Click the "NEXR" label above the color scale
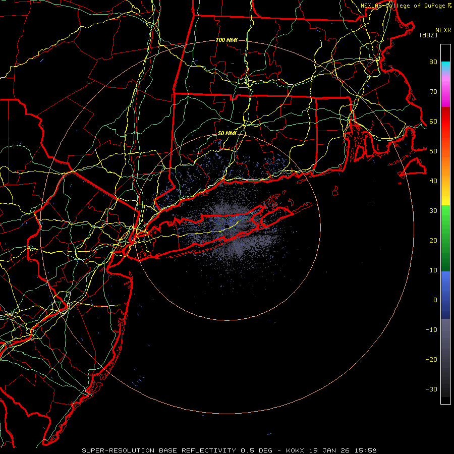The height and width of the screenshot is (454, 454). click(443, 30)
